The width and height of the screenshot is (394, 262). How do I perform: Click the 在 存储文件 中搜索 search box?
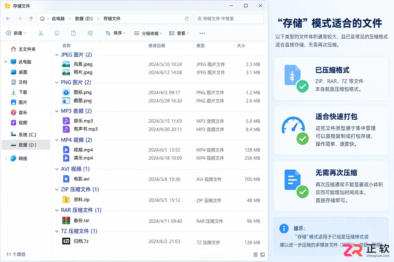[229, 19]
